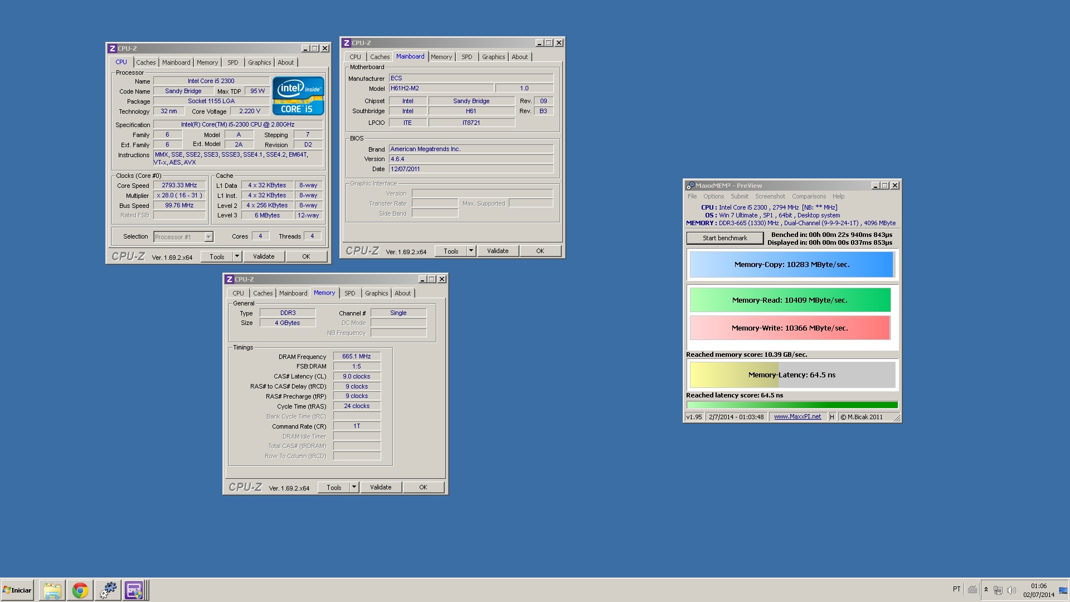The width and height of the screenshot is (1070, 602).
Task: Expand the Processor #1 selection dropdown
Action: point(208,237)
